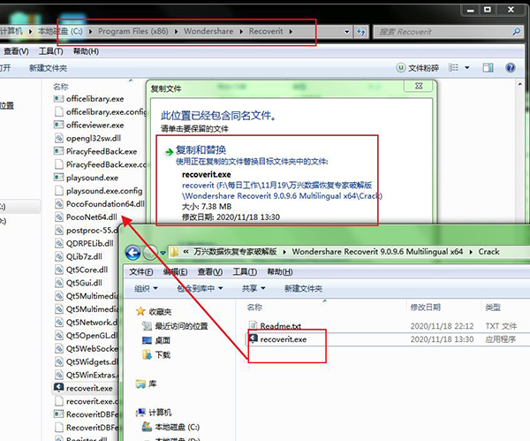
Task: Click the Forward arrow in the Crack folder window
Action: coord(150,252)
